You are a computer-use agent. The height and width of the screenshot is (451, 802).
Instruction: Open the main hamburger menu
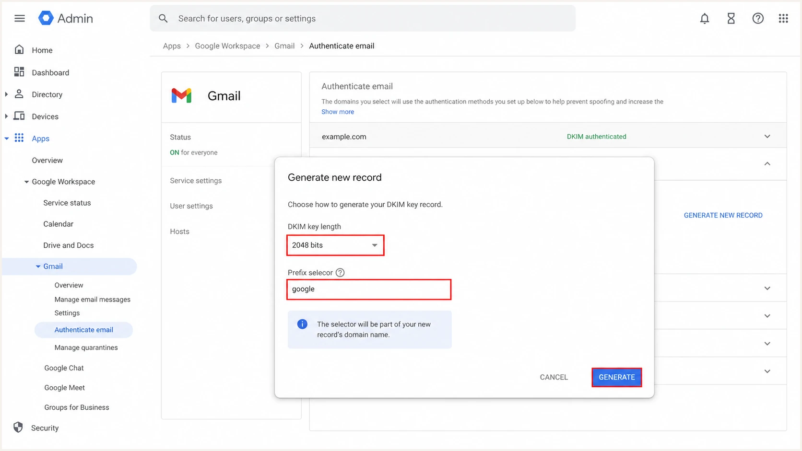click(20, 18)
